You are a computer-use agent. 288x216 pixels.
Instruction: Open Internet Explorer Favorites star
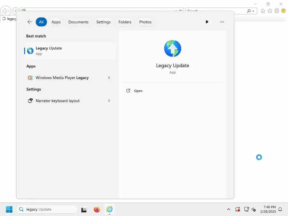[270, 11]
